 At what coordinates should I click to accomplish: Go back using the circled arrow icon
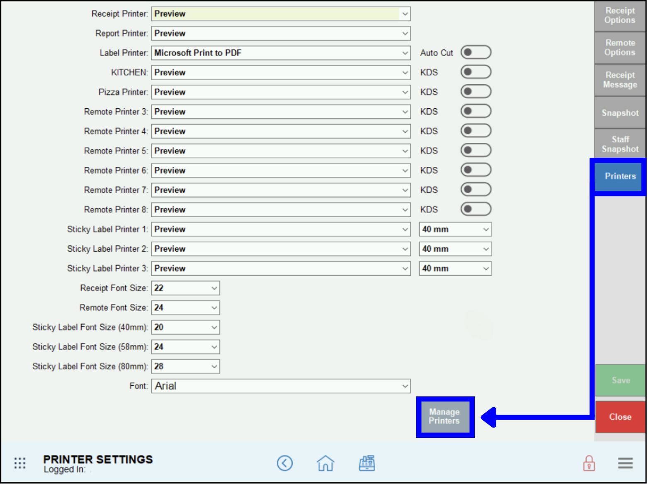tap(285, 463)
